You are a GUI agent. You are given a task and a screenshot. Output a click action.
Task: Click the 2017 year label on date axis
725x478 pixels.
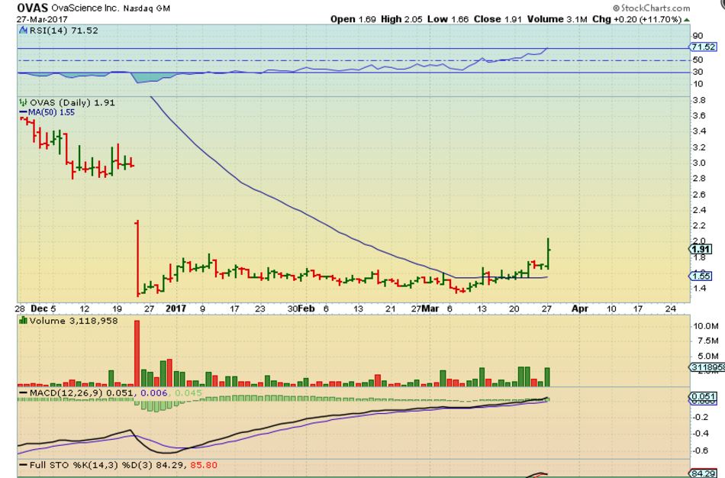[176, 308]
